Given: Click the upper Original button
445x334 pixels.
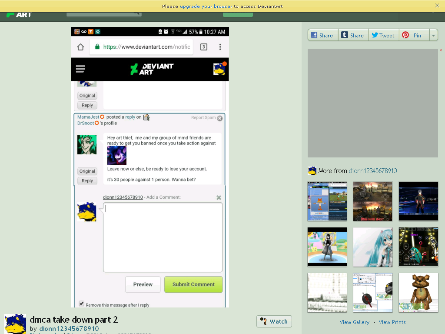Looking at the screenshot, I should tap(87, 95).
